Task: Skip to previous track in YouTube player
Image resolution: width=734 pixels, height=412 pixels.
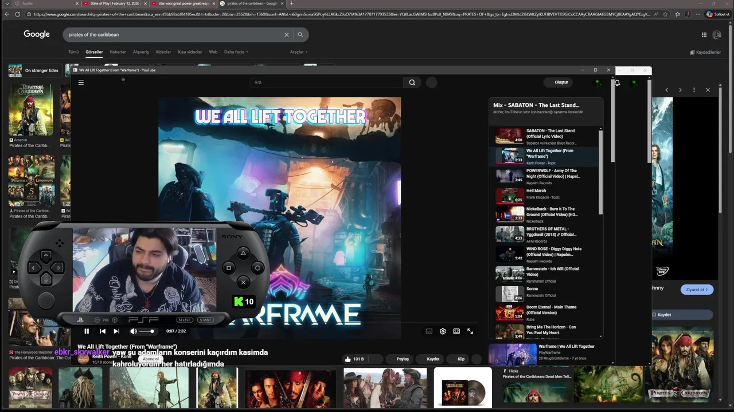Action: pyautogui.click(x=103, y=331)
